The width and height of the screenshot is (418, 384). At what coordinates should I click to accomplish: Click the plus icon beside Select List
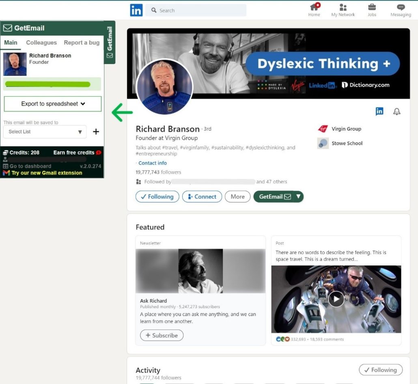click(96, 132)
